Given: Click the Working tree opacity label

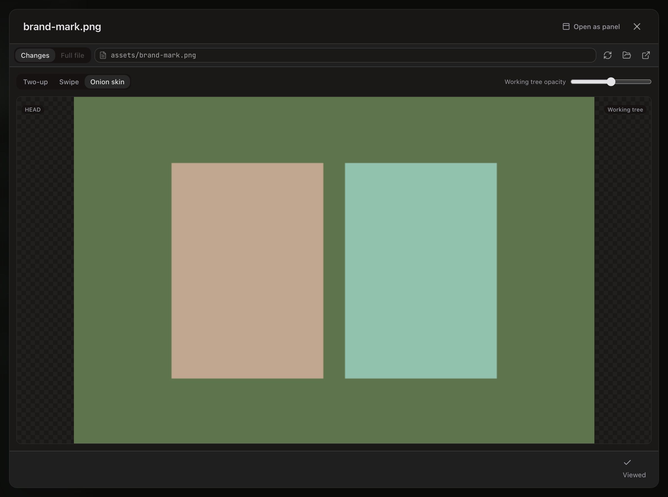Looking at the screenshot, I should (x=535, y=82).
